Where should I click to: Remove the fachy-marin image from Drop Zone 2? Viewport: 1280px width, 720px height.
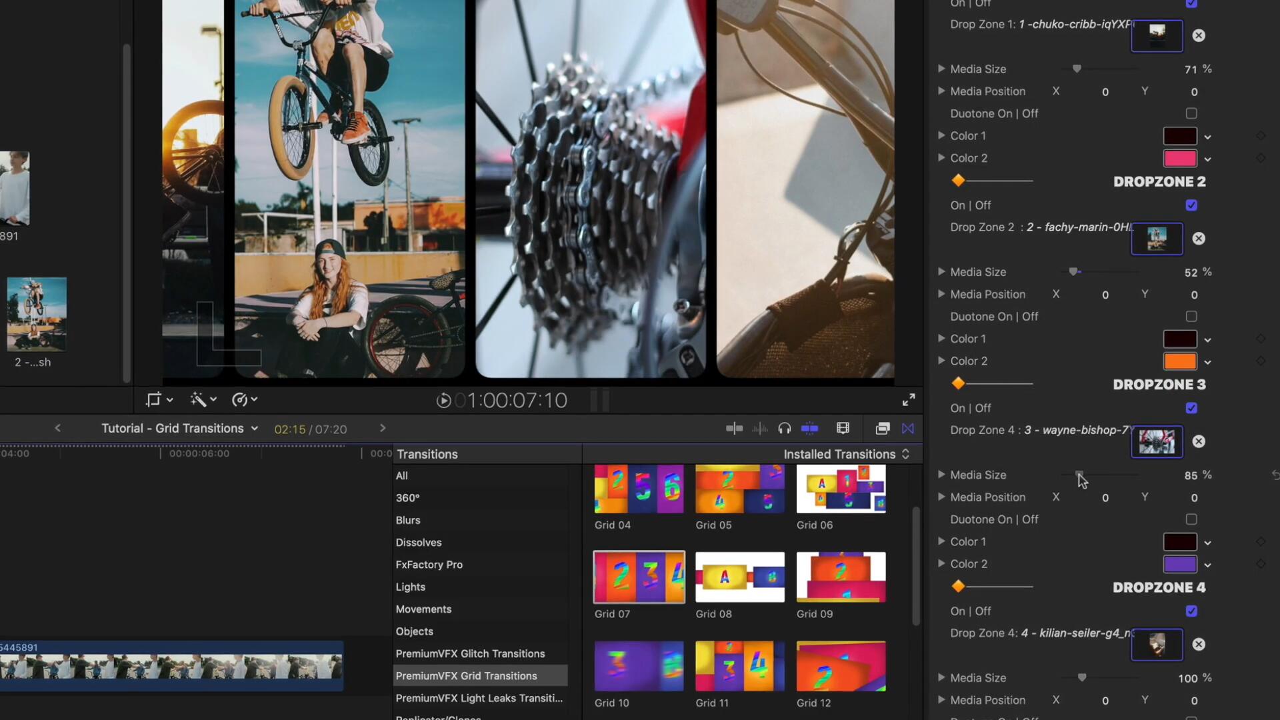coord(1199,238)
